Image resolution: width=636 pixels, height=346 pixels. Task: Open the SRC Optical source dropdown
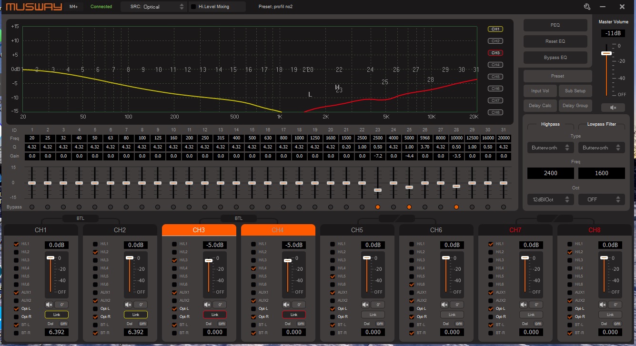pyautogui.click(x=152, y=7)
